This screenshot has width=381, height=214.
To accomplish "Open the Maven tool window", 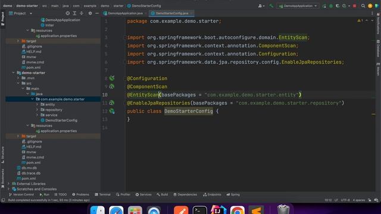I will [378, 70].
